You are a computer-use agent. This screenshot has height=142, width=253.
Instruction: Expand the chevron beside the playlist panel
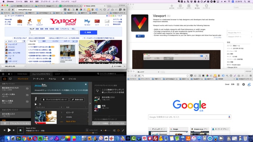tap(90, 103)
